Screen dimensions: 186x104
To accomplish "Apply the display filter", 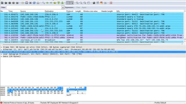I will coord(84,8).
